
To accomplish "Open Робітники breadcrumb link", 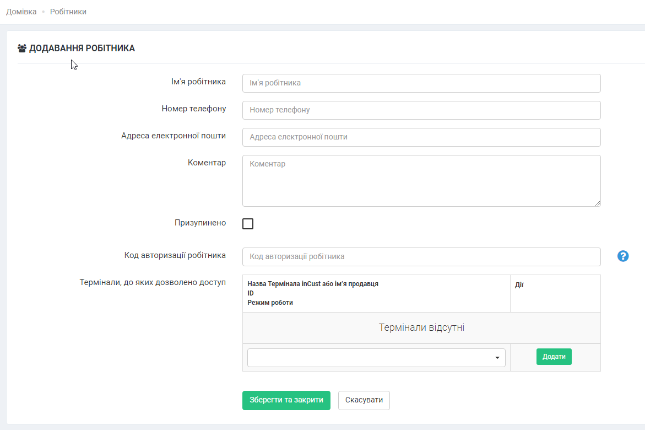I will point(68,12).
